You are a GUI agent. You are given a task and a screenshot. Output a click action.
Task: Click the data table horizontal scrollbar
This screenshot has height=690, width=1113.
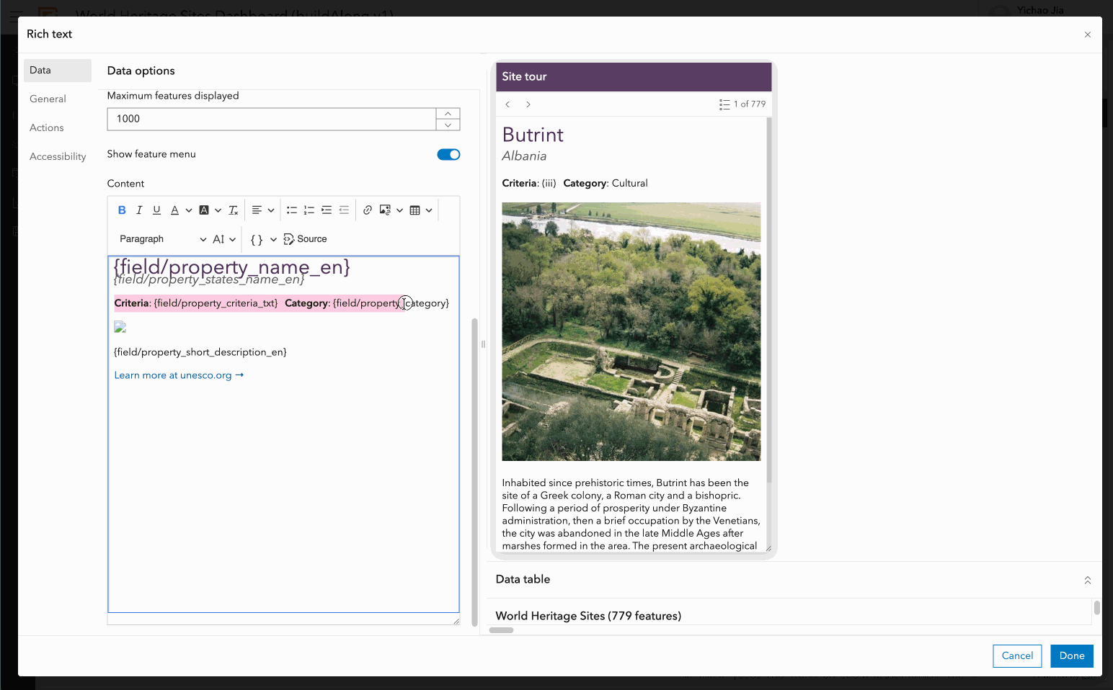click(502, 630)
